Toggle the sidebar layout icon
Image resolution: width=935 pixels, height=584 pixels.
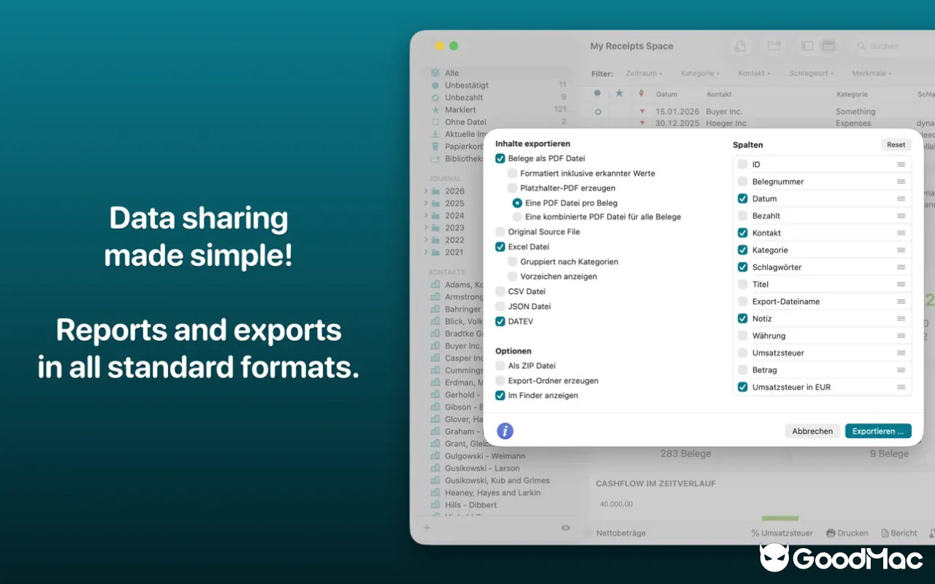click(807, 46)
